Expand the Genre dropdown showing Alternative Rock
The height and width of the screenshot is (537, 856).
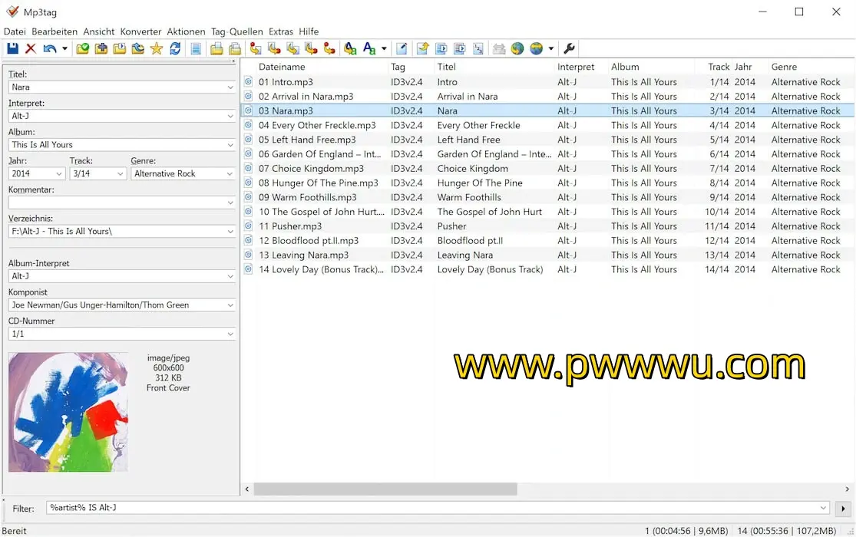[x=230, y=174]
